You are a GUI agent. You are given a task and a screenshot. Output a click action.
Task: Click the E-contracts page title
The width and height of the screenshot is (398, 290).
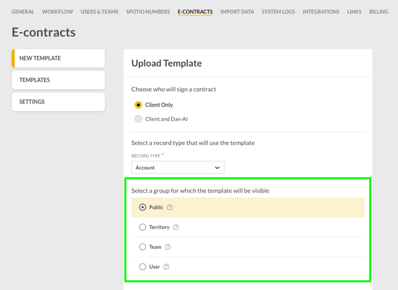pos(43,32)
